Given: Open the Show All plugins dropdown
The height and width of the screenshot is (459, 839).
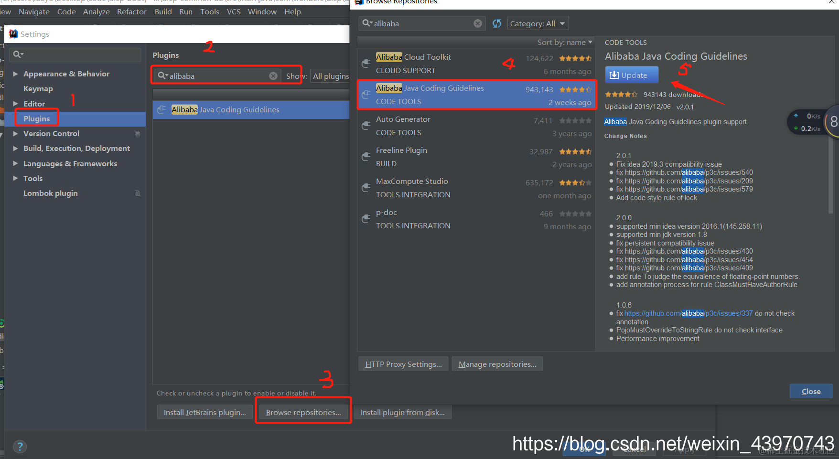Looking at the screenshot, I should click(x=331, y=76).
